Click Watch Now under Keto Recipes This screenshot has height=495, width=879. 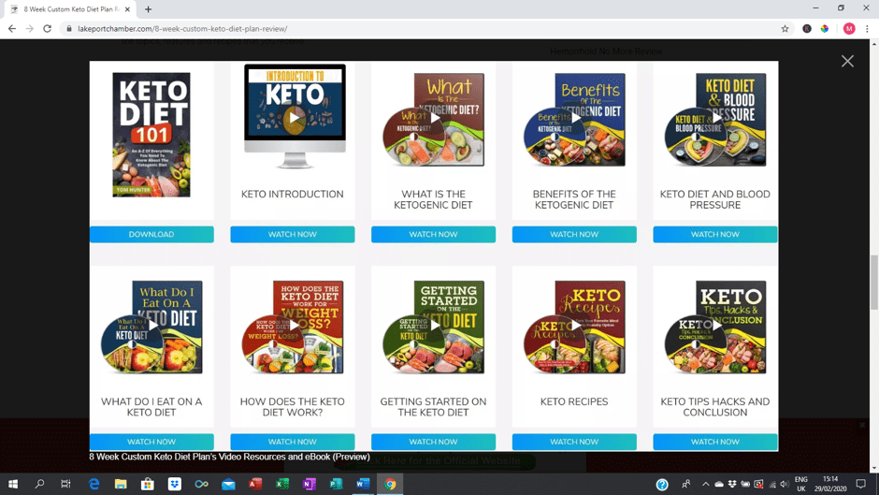574,442
